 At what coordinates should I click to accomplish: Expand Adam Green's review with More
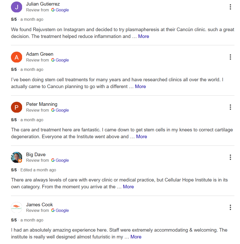pyautogui.click(x=140, y=86)
